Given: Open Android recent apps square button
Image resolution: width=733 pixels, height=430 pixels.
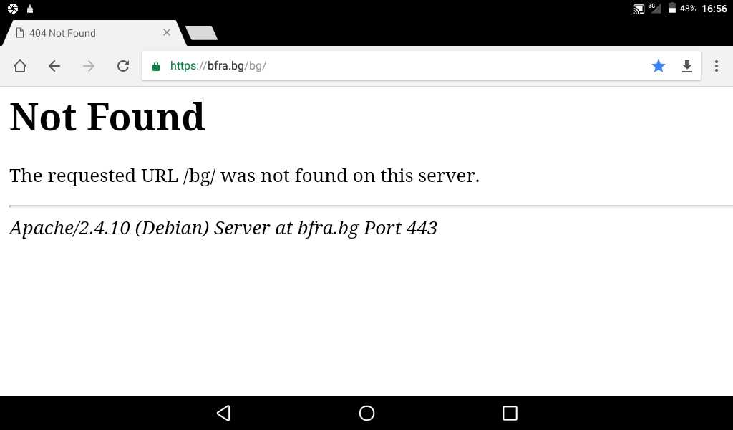Looking at the screenshot, I should tap(510, 413).
